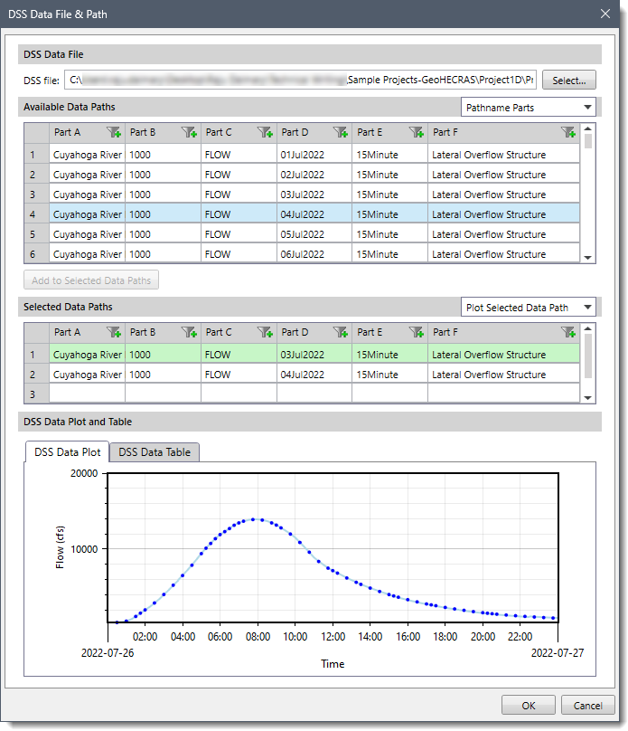Click 02Jul2022 cell in Available Data Paths
Screen dimensions: 628x731
(314, 175)
